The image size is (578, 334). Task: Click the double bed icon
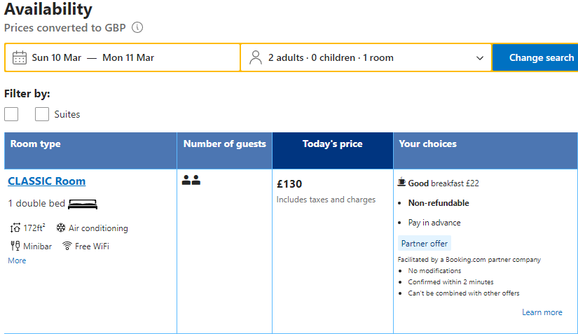83,204
